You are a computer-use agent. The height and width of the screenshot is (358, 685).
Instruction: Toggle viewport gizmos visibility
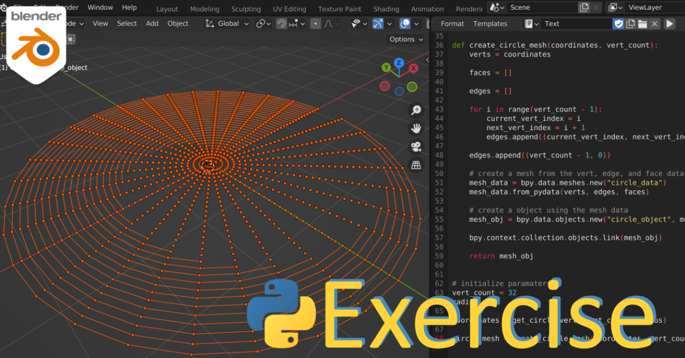tap(378, 23)
